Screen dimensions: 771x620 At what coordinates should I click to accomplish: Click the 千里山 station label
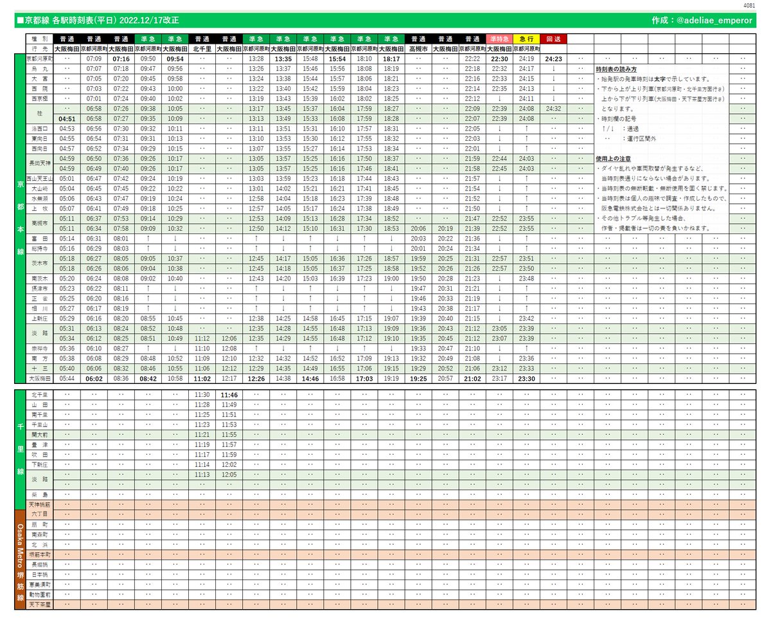pyautogui.click(x=40, y=425)
